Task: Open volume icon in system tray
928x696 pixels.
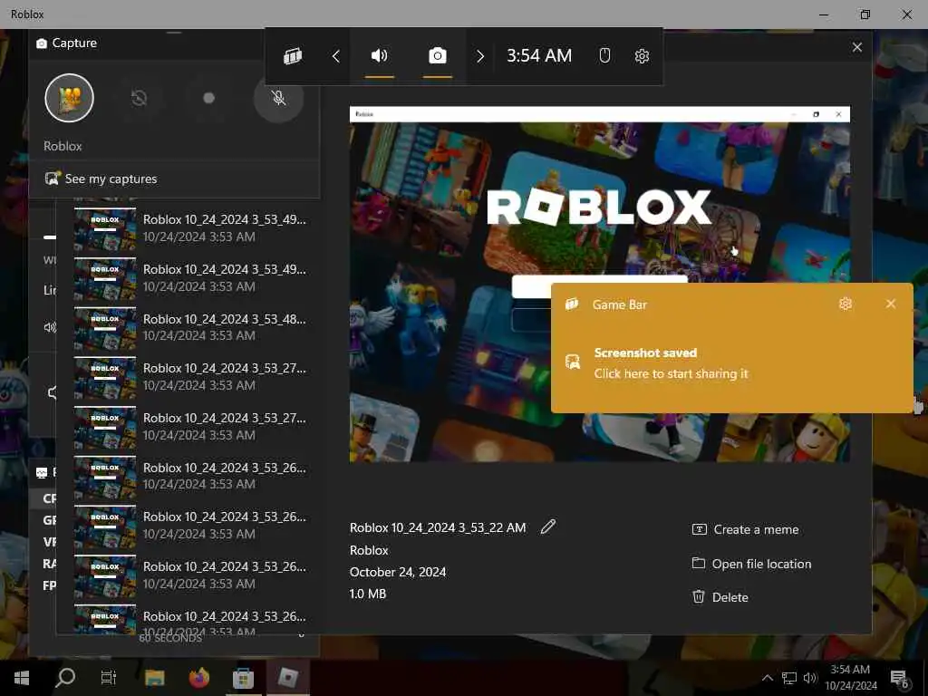Action: click(x=810, y=678)
